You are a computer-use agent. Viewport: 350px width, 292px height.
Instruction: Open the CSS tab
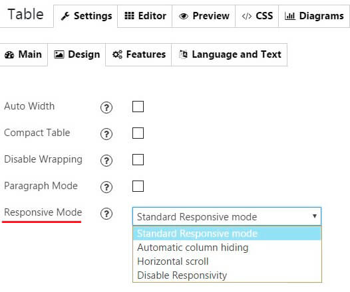click(x=257, y=16)
